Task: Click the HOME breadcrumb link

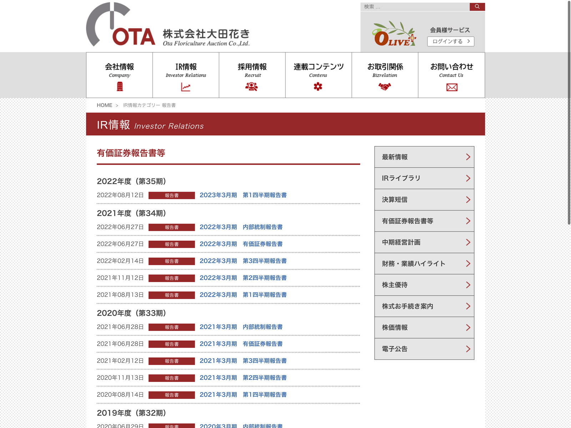Action: [x=104, y=105]
